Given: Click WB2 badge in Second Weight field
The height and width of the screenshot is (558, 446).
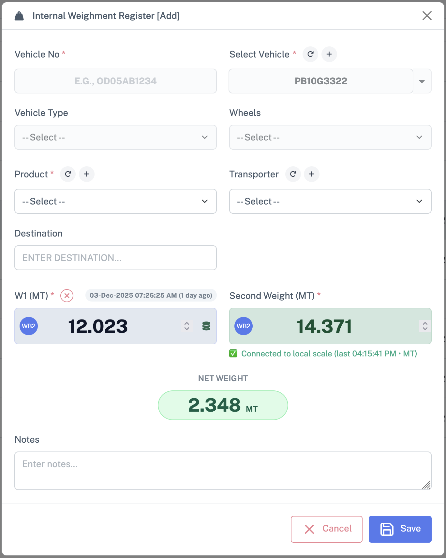Looking at the screenshot, I should point(244,326).
